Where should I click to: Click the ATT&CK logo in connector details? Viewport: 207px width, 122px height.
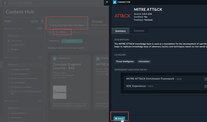tap(123, 16)
